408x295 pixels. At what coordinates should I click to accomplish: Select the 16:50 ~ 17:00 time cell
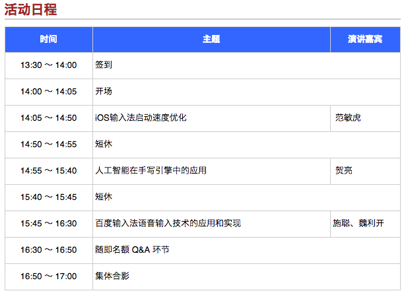[48, 276]
